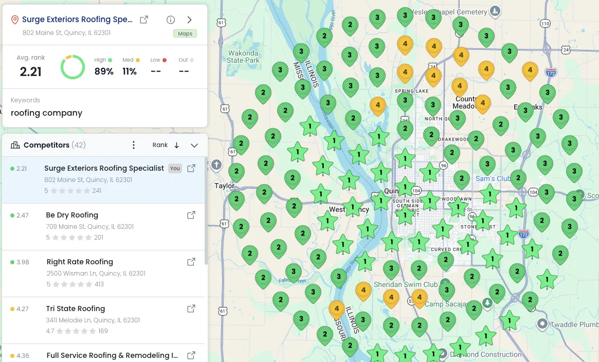Open Competitors three-dot options menu
This screenshot has height=362, width=599.
pyautogui.click(x=133, y=145)
